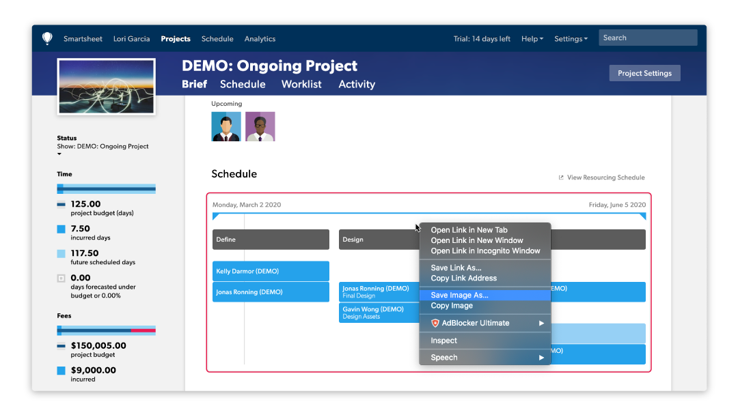Click Trial: 14 days left link
Image resolution: width=738 pixels, height=415 pixels.
[482, 38]
